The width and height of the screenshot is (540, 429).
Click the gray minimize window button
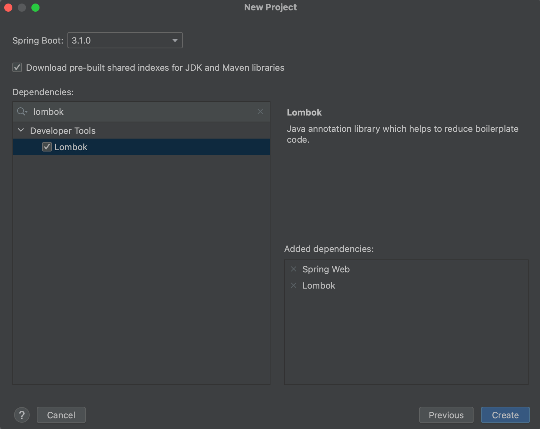22,8
